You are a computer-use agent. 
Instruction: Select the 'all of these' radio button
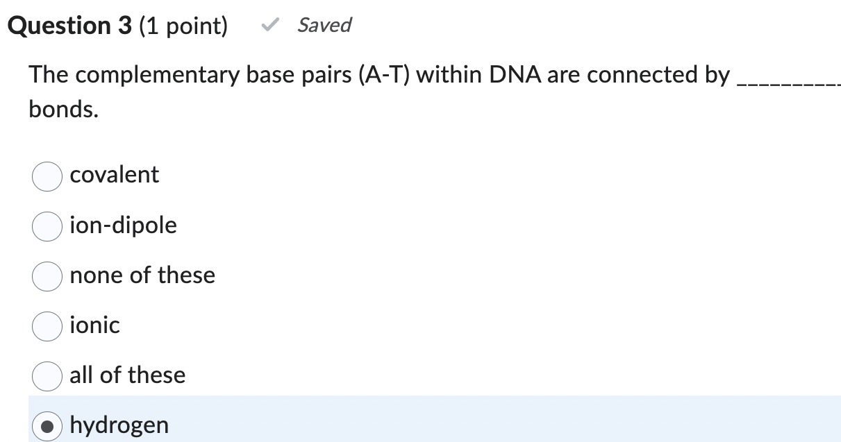point(46,376)
